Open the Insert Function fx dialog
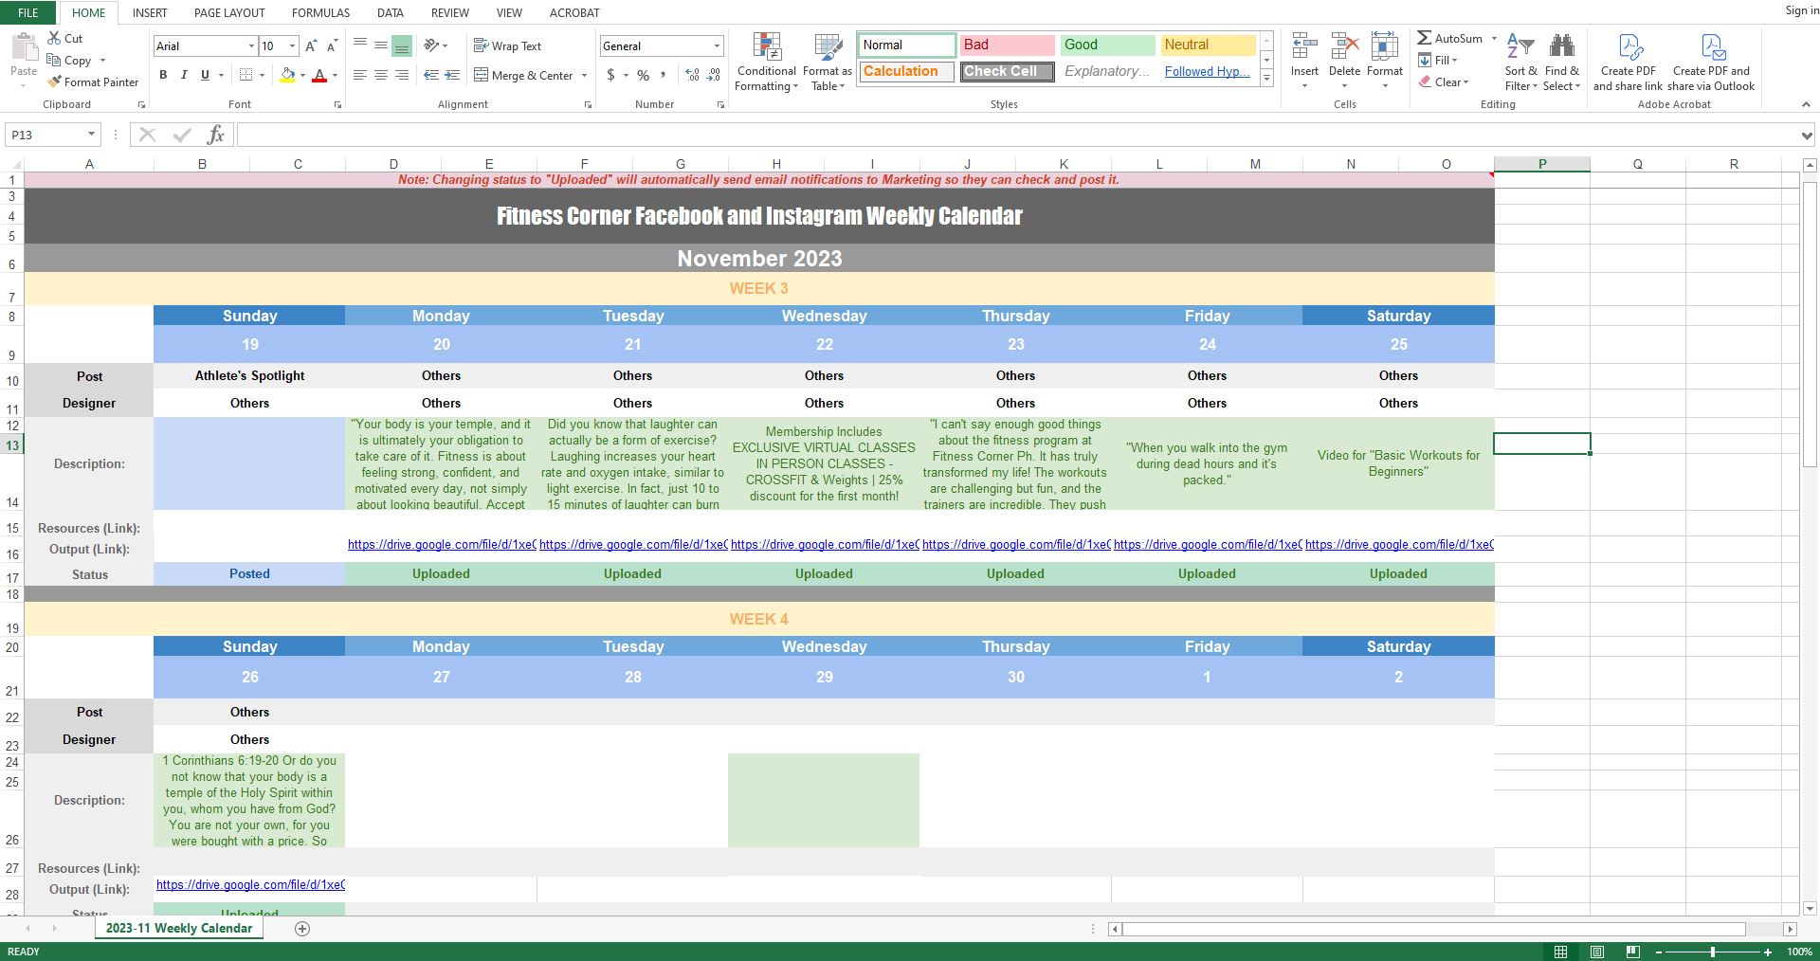 pyautogui.click(x=215, y=135)
